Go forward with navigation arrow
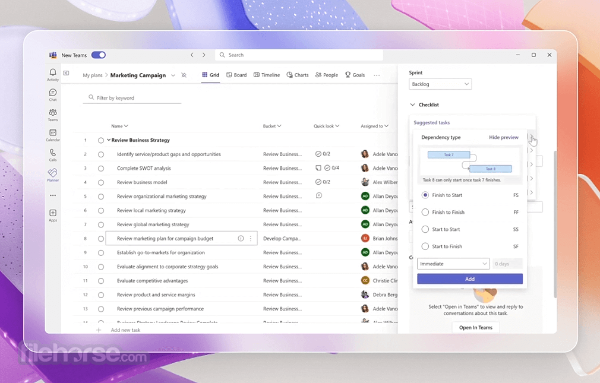Viewport: 600px width, 383px height. (x=204, y=55)
